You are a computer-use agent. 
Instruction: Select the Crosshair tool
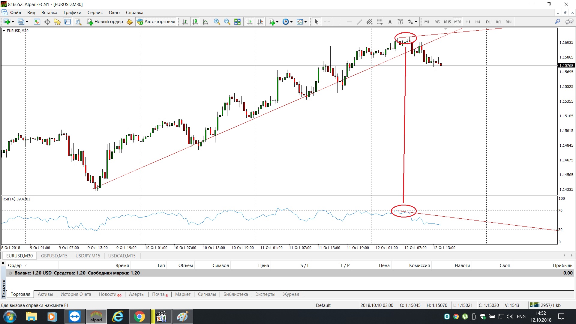pyautogui.click(x=327, y=22)
